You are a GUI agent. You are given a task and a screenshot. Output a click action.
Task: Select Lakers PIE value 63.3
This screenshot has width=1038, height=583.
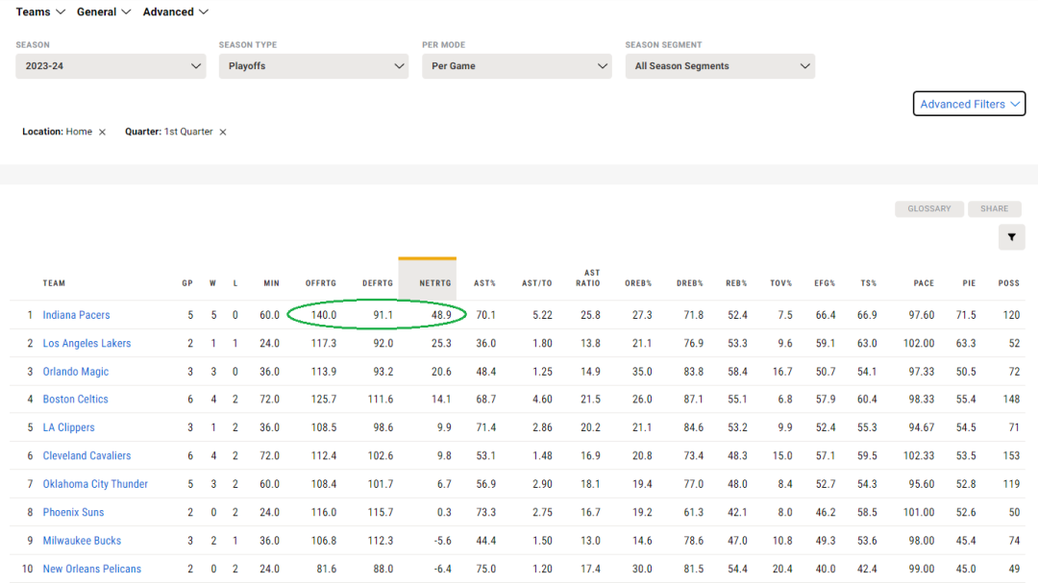966,344
